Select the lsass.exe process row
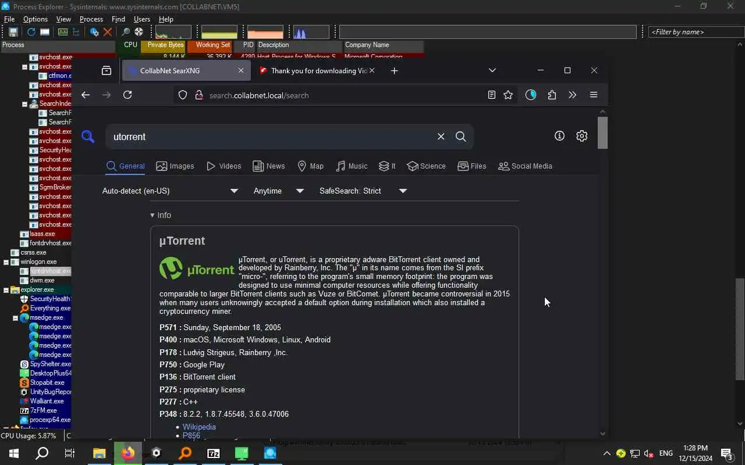Viewport: 745px width, 465px height. tap(42, 234)
